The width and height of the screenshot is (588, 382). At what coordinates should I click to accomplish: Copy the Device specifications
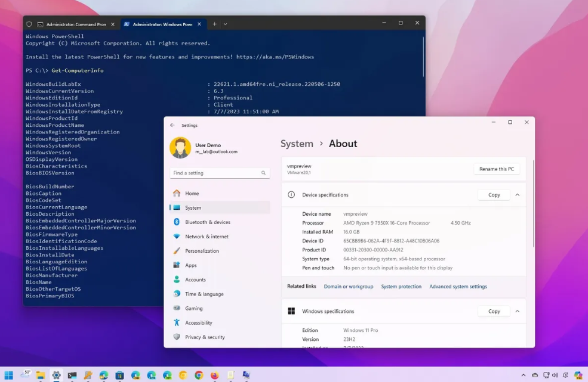(x=494, y=195)
